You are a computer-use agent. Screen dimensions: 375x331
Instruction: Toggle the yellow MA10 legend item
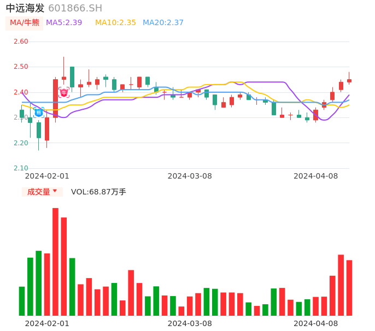click(x=115, y=22)
